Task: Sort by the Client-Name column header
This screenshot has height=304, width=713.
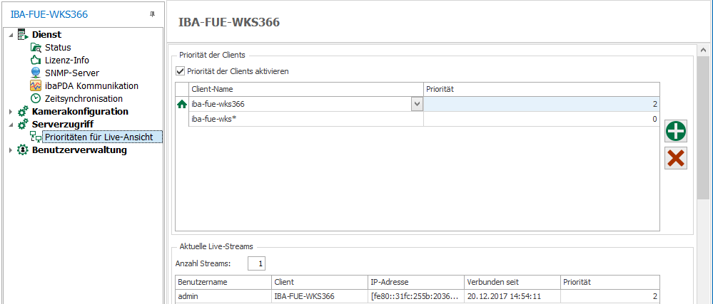Action: 305,89
